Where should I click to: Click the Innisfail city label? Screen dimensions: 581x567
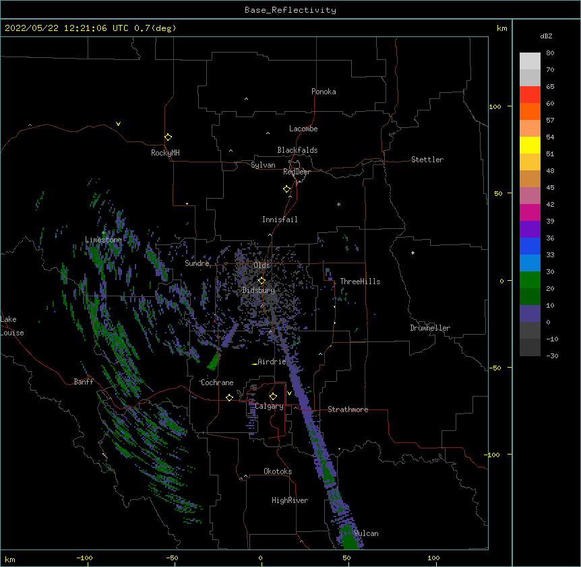[x=280, y=220]
